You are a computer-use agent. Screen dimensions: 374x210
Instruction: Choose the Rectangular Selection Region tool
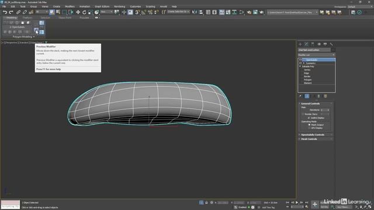point(64,12)
